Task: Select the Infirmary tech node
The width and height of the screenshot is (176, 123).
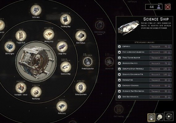Action: (x=36, y=10)
